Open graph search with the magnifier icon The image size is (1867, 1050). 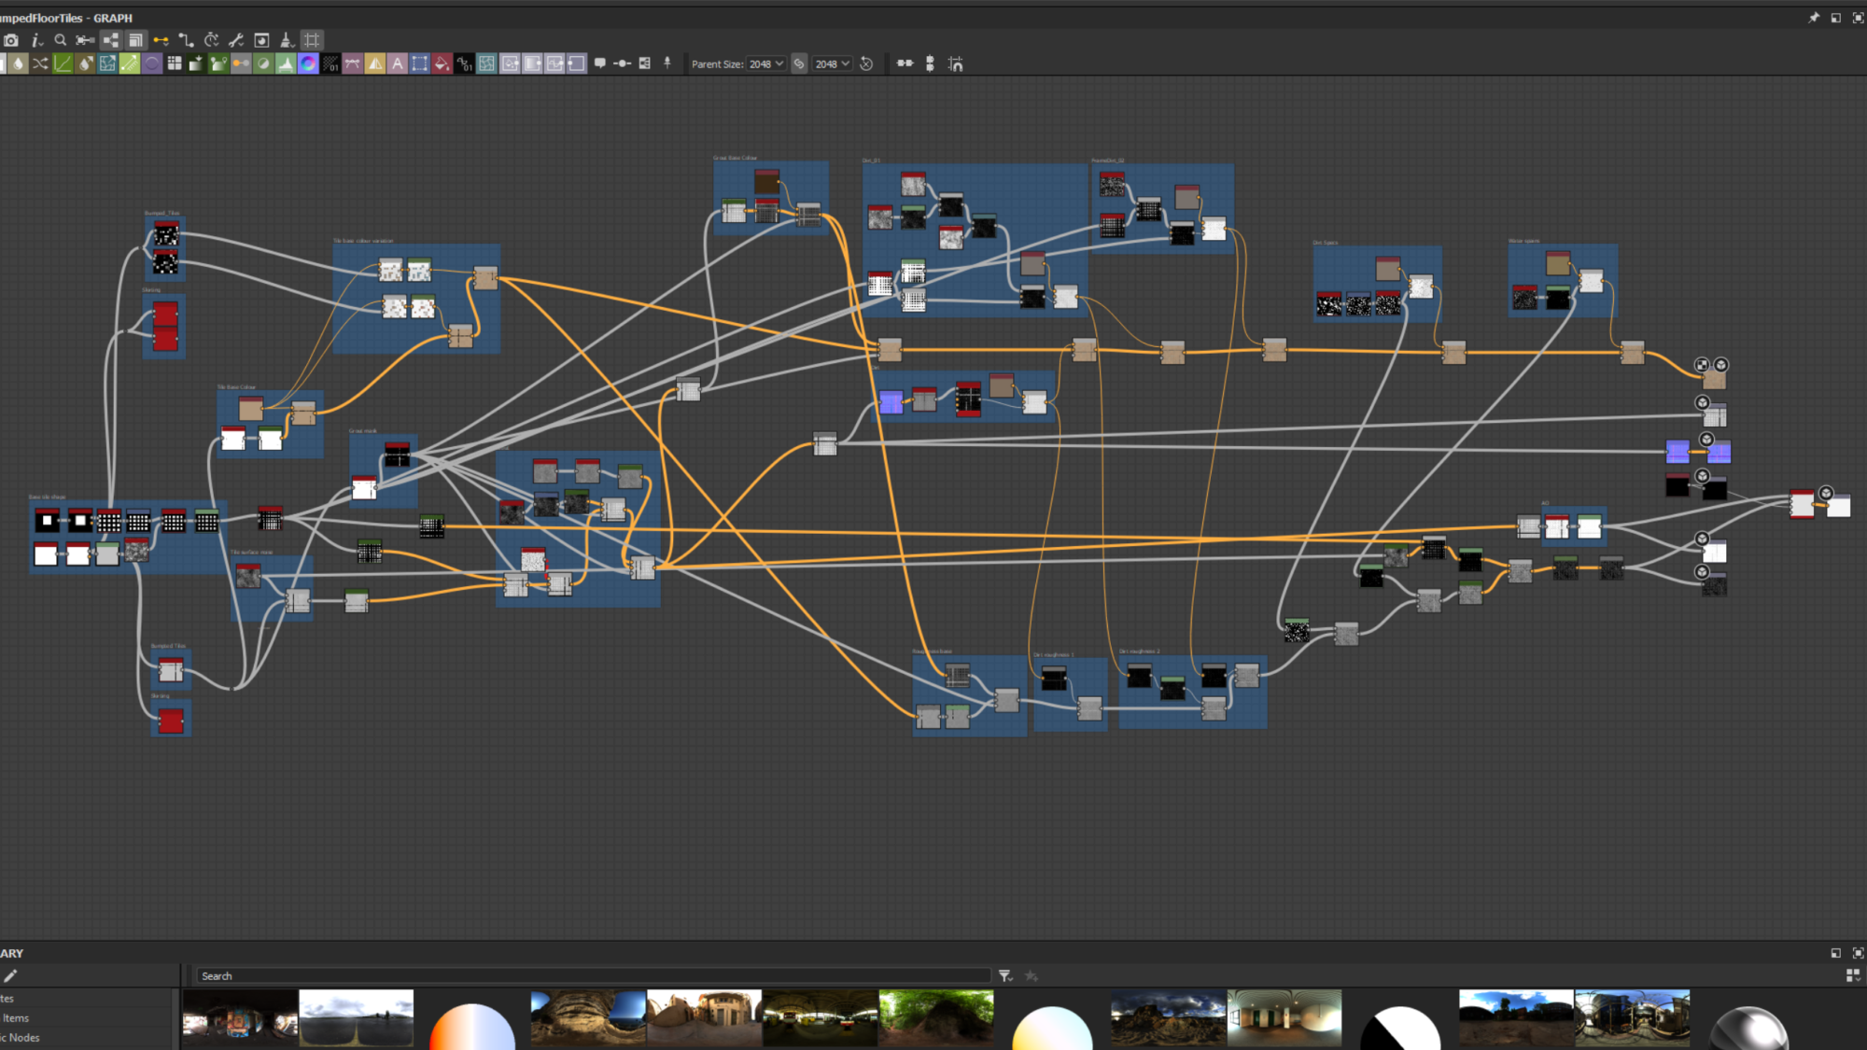[x=60, y=41]
